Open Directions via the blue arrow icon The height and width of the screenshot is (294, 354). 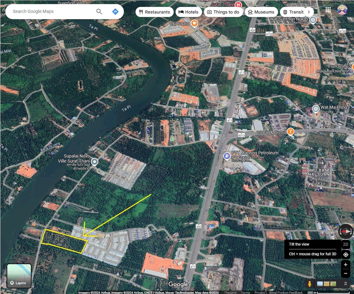click(x=115, y=12)
